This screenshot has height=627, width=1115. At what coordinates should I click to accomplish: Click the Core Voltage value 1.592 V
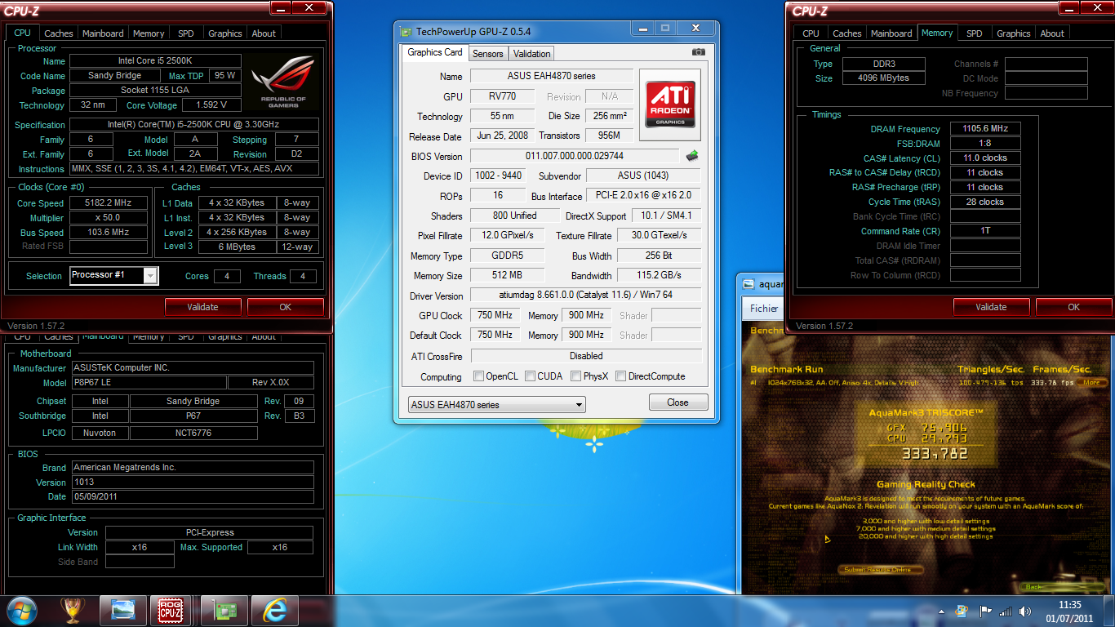point(211,104)
